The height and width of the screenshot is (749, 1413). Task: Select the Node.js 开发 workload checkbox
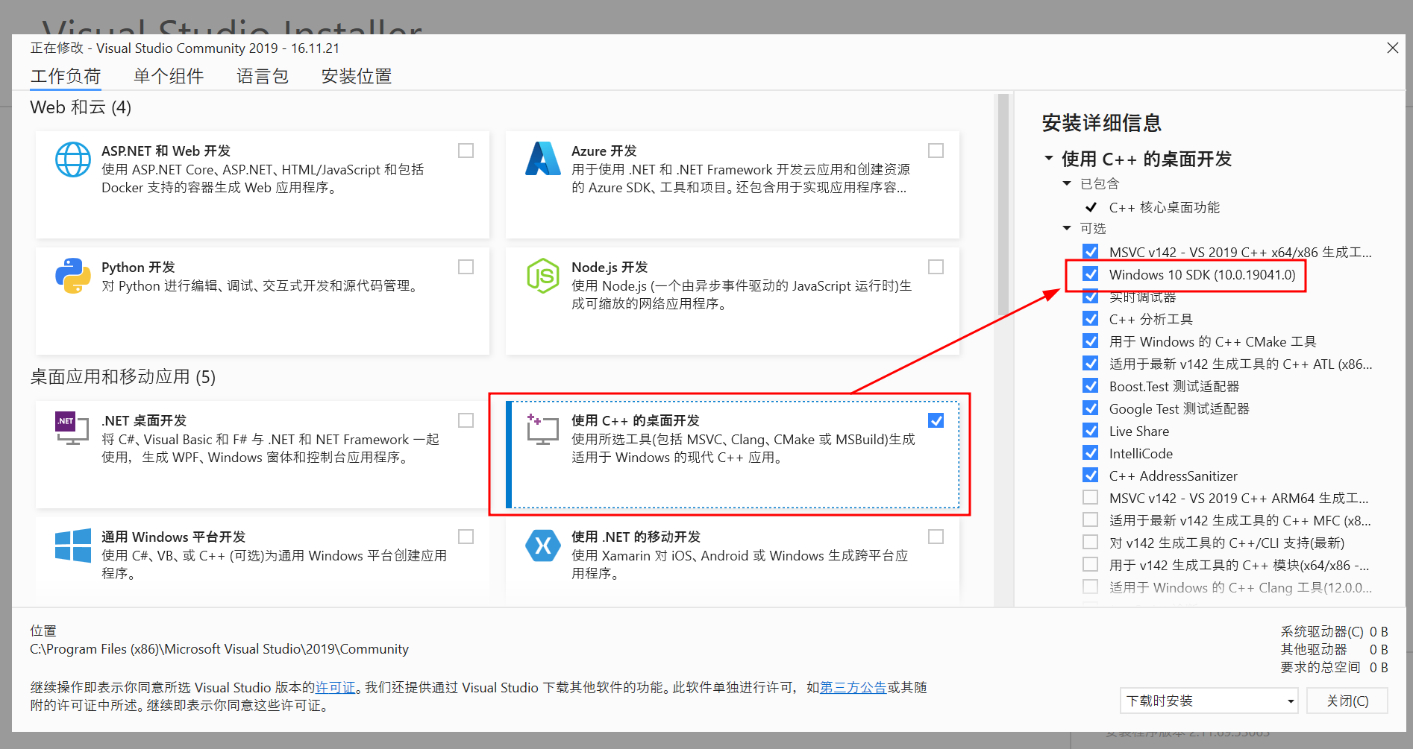pos(936,267)
